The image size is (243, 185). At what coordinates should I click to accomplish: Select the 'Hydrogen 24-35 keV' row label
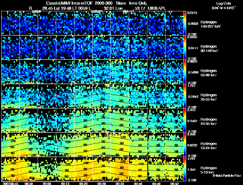pyautogui.click(x=209, y=122)
